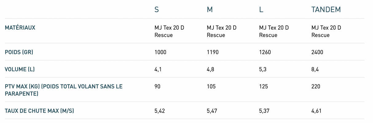Select the 8,4 volume cell
This screenshot has width=373, height=123.
pos(315,69)
